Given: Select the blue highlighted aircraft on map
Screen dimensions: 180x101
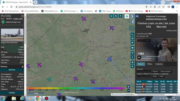Looking at the screenshot, I should pos(109,59).
